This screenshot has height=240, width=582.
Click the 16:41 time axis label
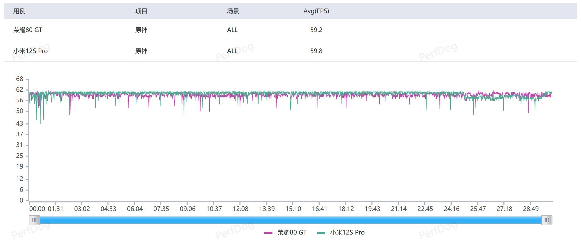click(320, 209)
